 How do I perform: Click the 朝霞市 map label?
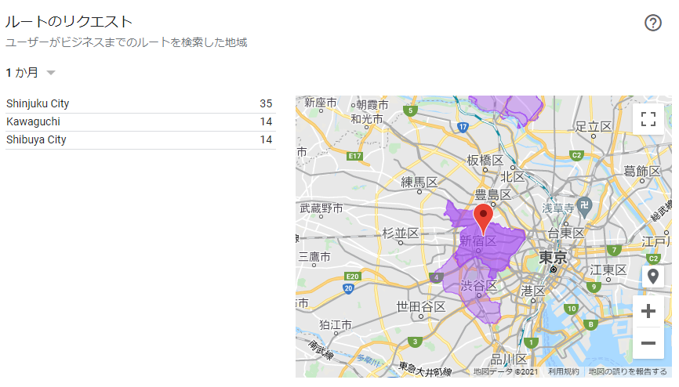372,105
